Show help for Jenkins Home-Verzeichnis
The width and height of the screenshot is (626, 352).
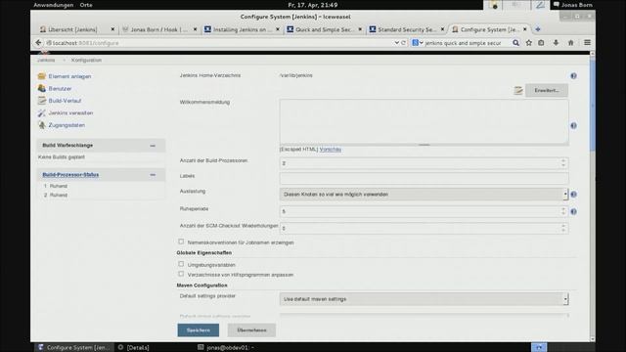(573, 76)
